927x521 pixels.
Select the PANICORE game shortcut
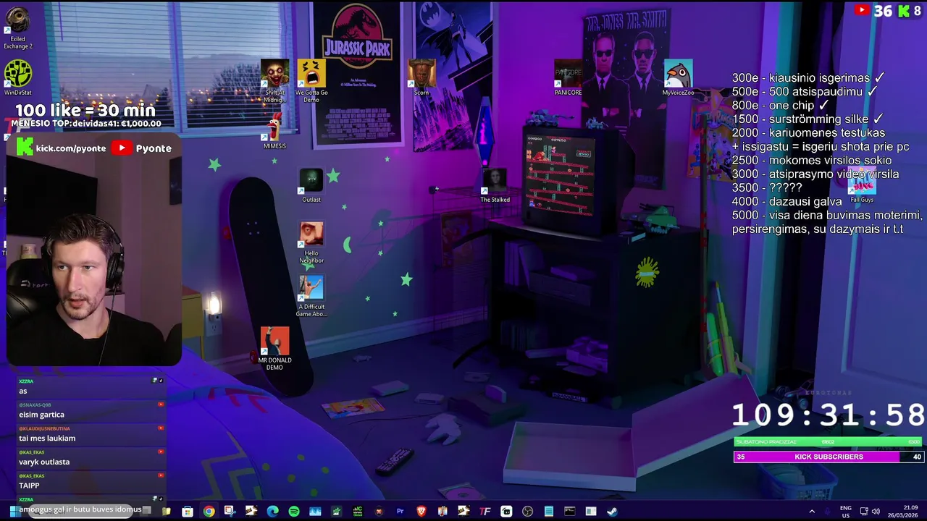coord(568,77)
